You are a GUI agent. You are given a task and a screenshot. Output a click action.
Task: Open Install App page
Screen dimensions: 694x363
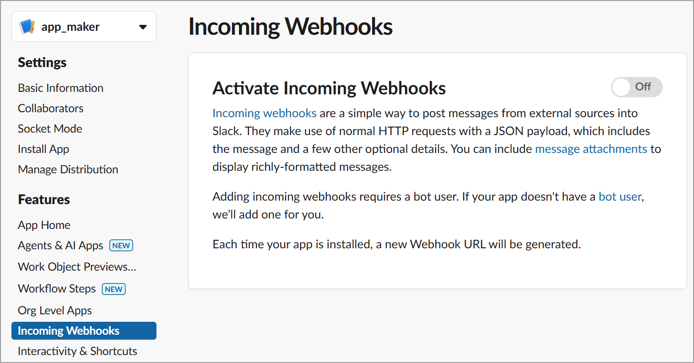(x=44, y=149)
